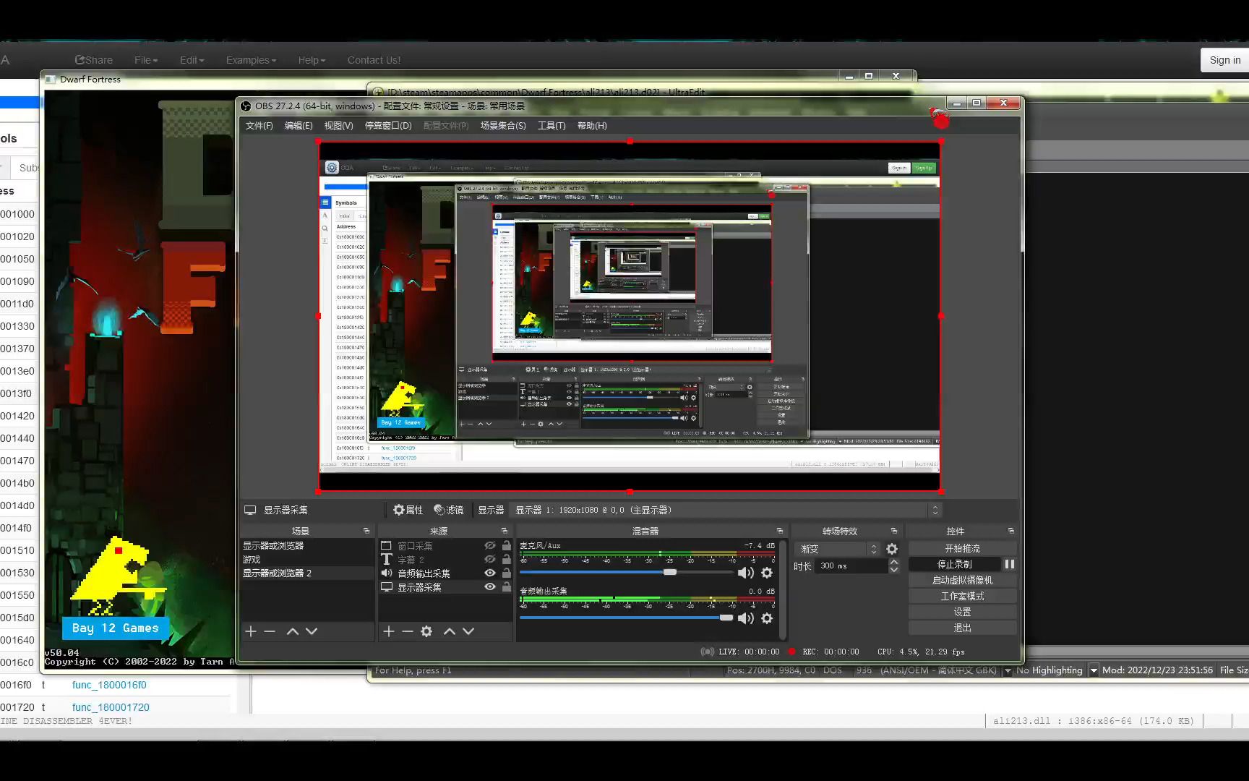Open the 编辑(E) menu in OBS

[299, 126]
